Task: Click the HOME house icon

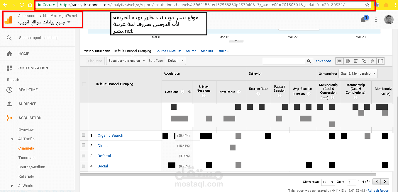Action: click(9, 54)
